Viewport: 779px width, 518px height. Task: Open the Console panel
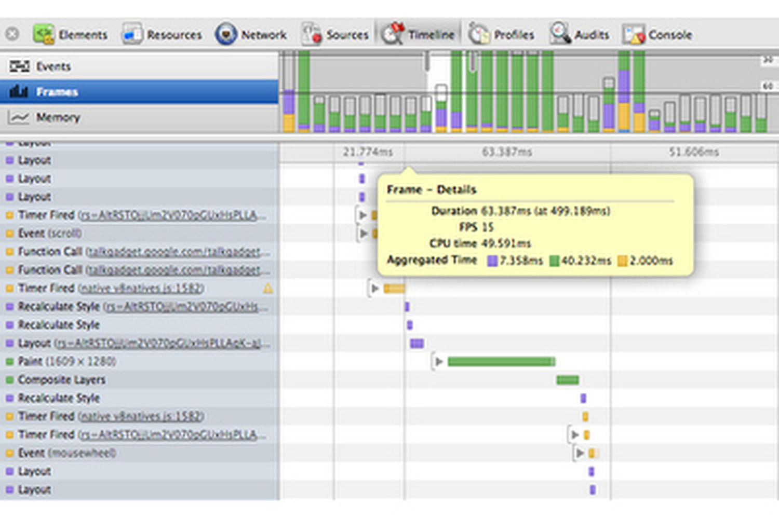[x=657, y=34]
